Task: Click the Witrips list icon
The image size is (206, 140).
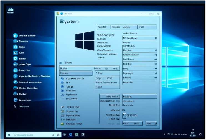Action: coord(62,87)
